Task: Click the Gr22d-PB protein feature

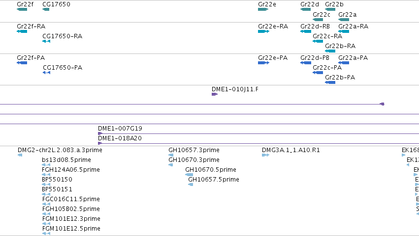Action: (306, 63)
